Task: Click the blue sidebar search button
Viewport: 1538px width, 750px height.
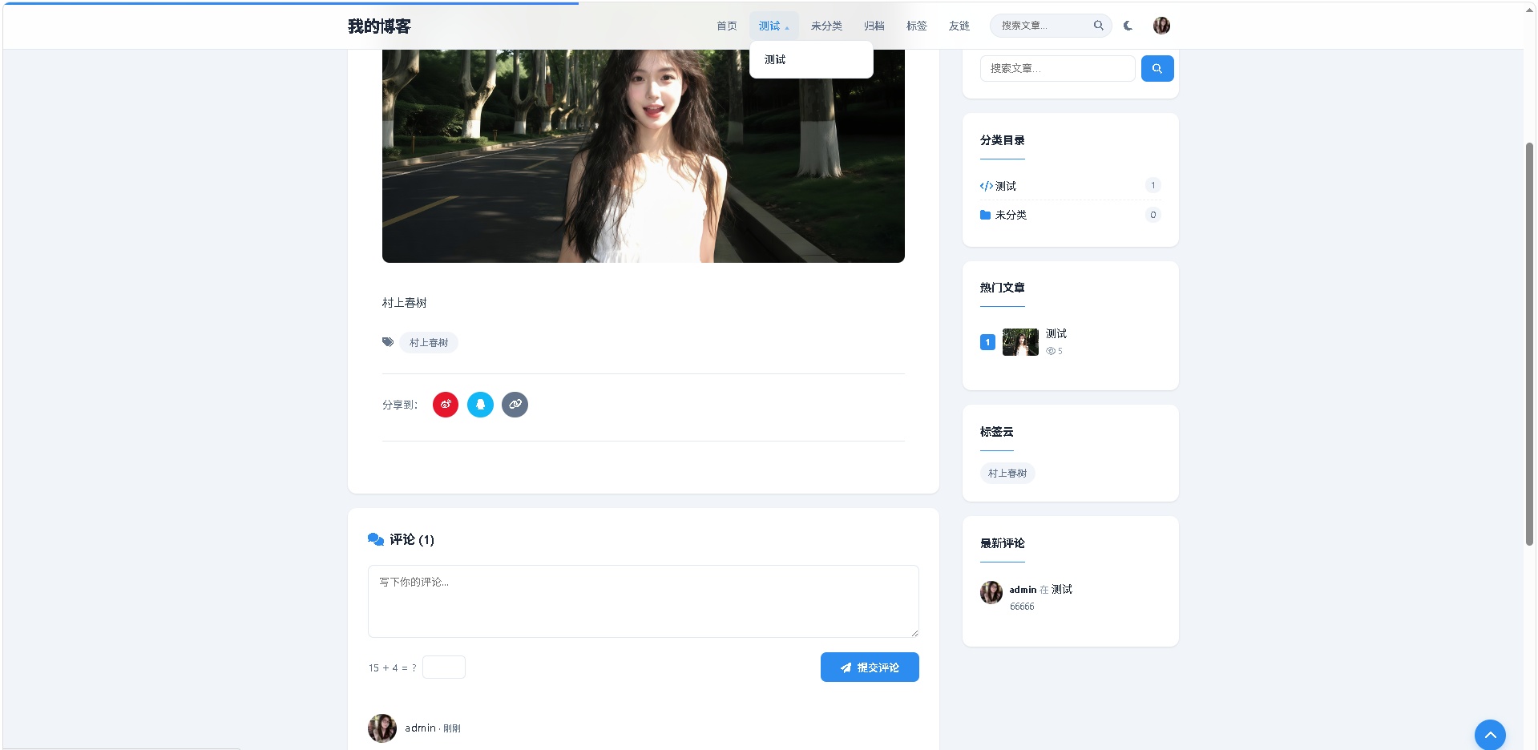Action: click(x=1157, y=68)
